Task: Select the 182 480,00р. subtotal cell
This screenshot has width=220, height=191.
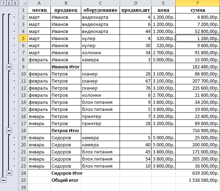Action: click(x=198, y=67)
